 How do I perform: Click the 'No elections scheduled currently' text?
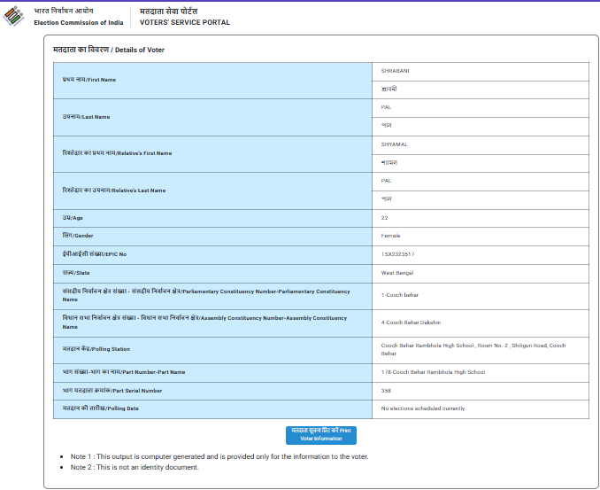pos(422,408)
